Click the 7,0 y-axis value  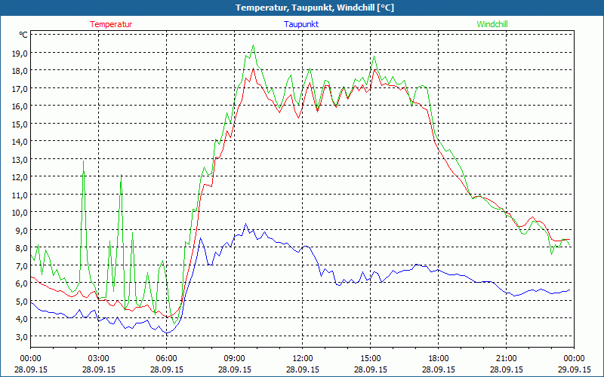(22, 265)
